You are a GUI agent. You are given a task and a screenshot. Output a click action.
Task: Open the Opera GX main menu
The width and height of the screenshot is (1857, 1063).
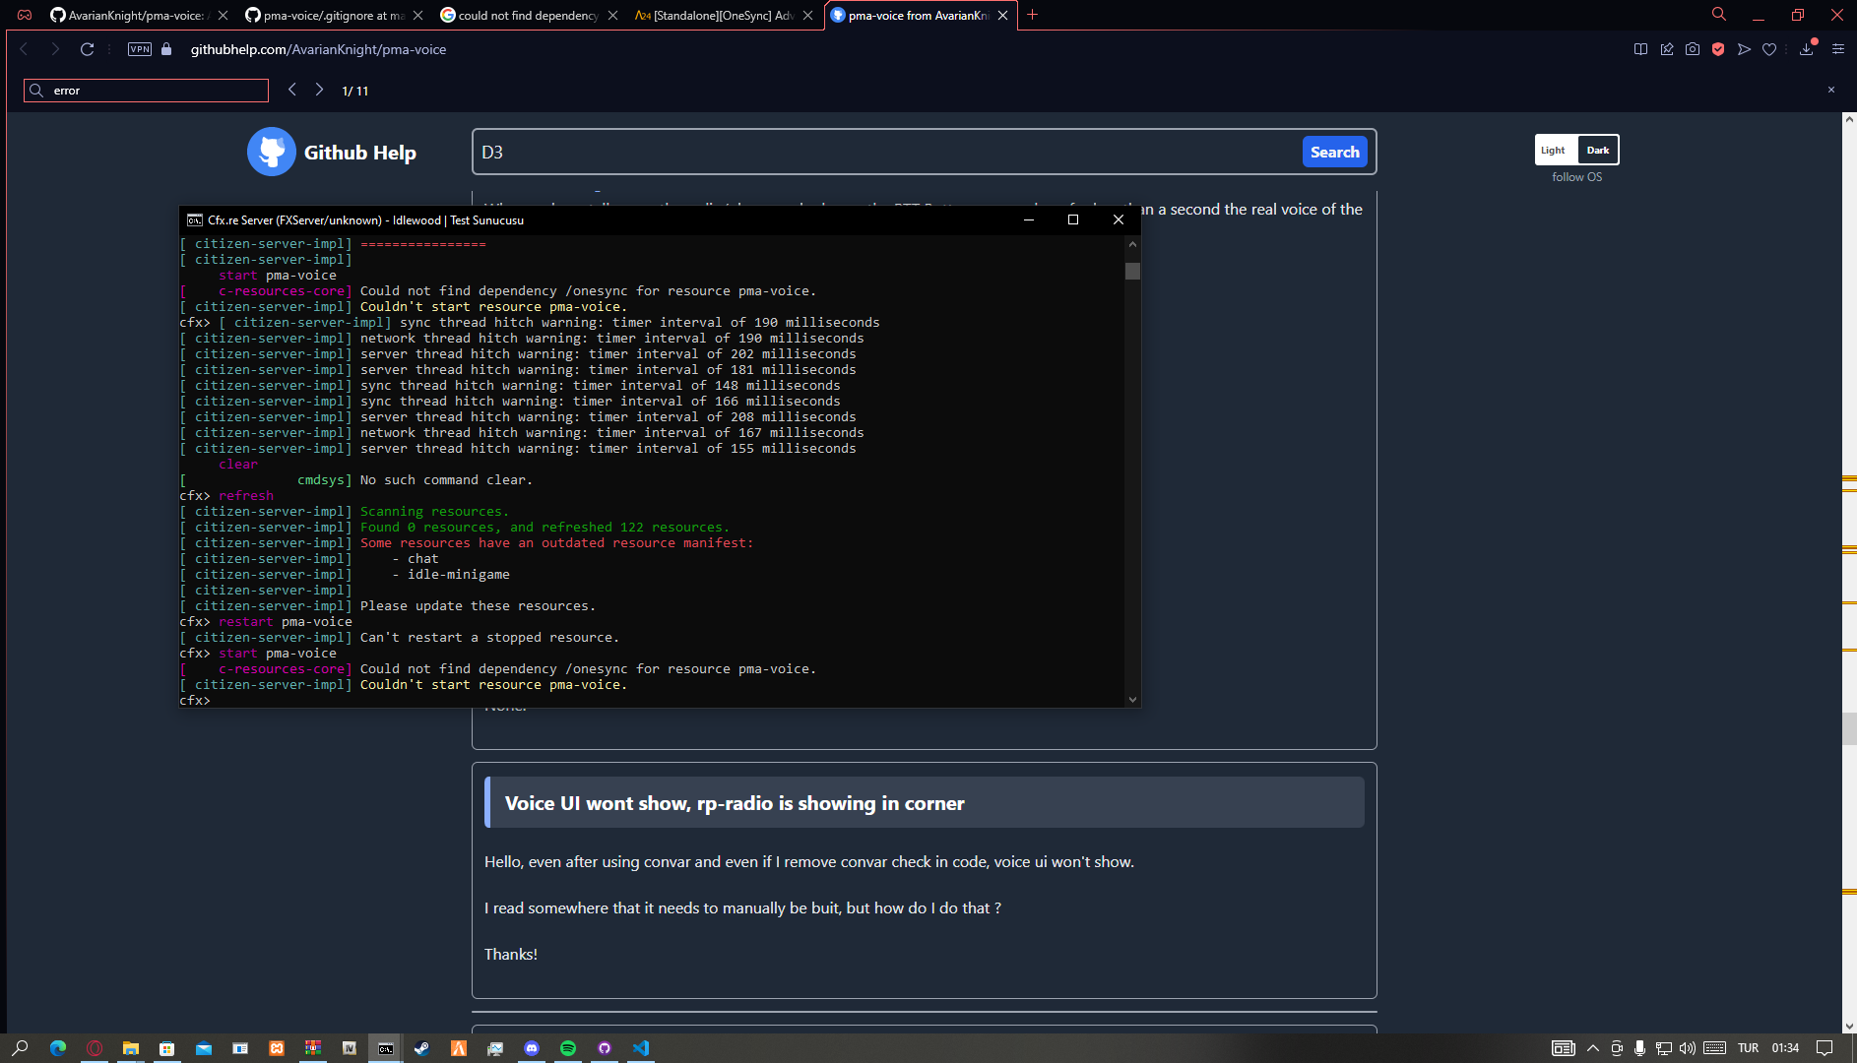click(24, 14)
